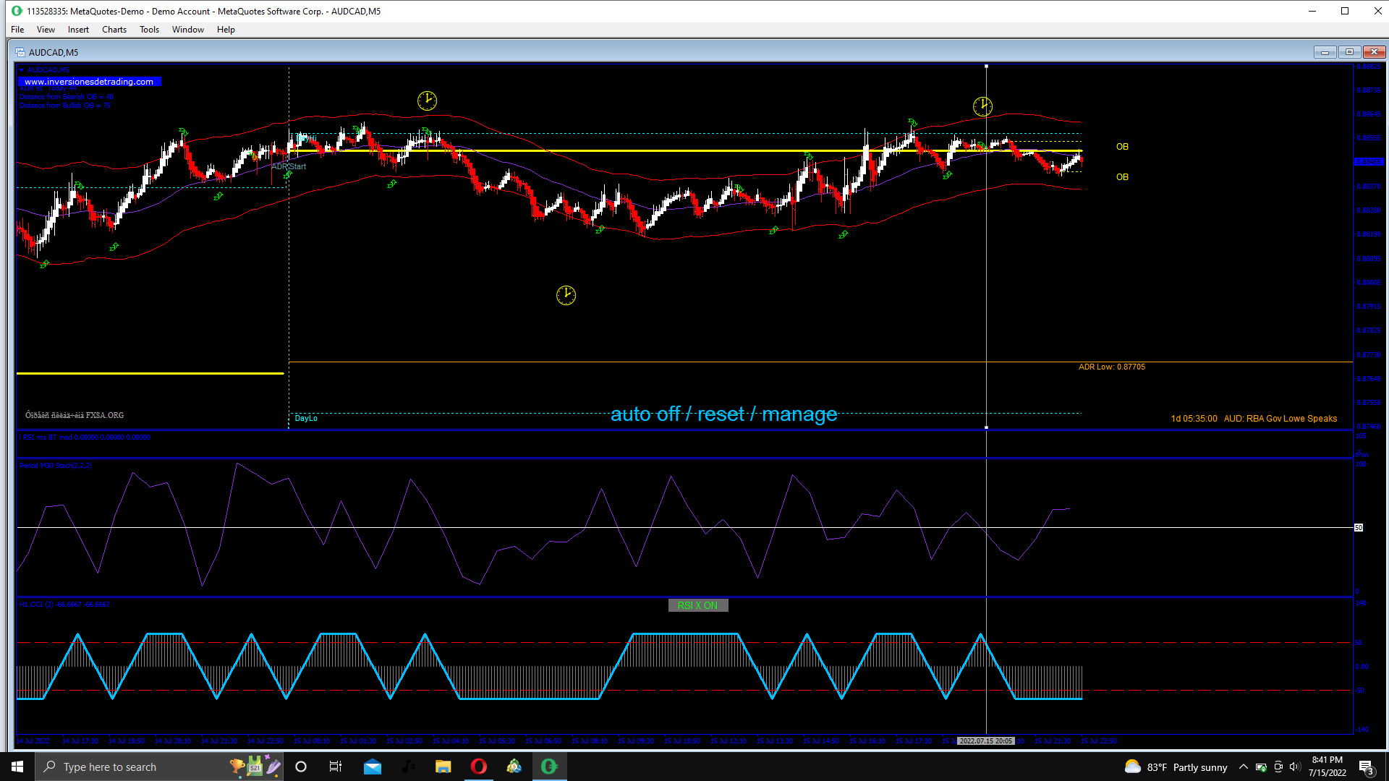Open the inversionesdetrading.com link label
Image resolution: width=1389 pixels, height=781 pixels.
(89, 82)
